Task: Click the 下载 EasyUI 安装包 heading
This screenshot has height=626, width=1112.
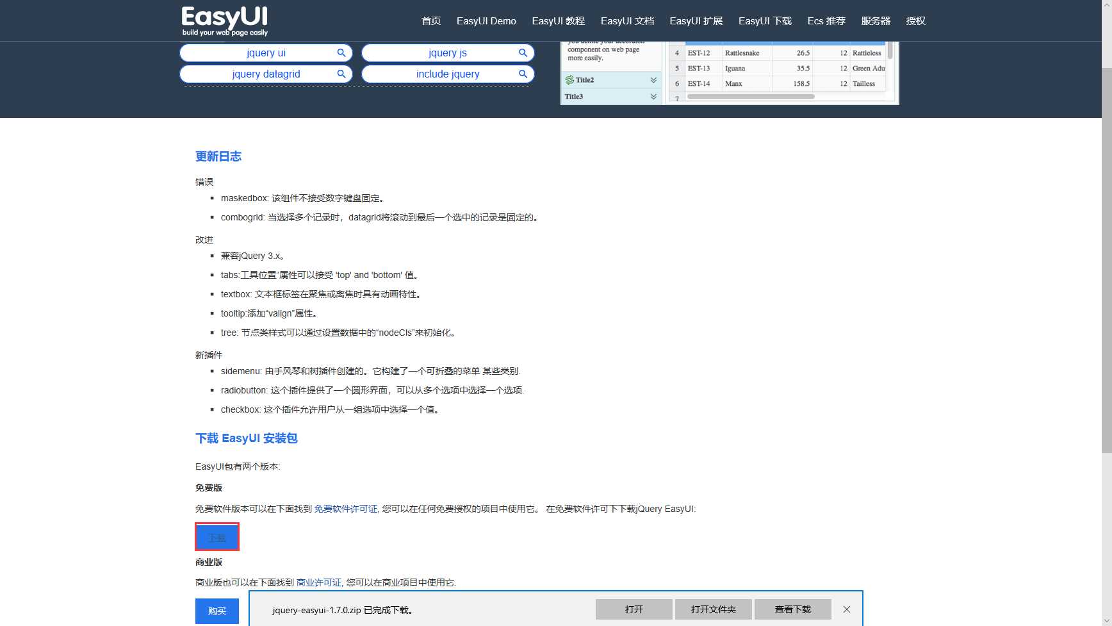Action: (x=247, y=438)
